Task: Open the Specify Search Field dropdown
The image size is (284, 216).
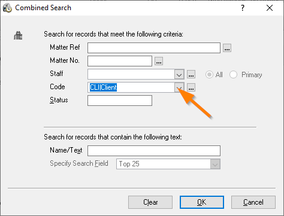Action: [215, 164]
